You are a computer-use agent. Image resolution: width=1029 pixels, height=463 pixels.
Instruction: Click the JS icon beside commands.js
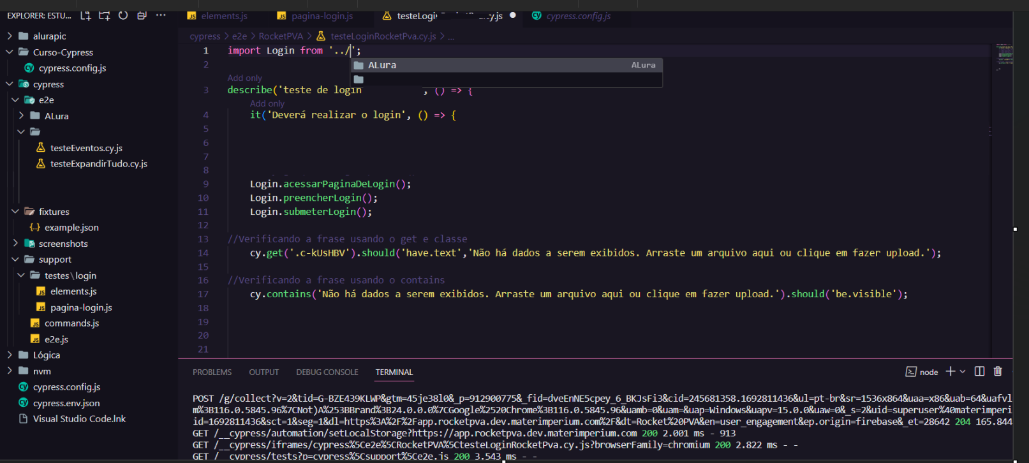coord(35,323)
